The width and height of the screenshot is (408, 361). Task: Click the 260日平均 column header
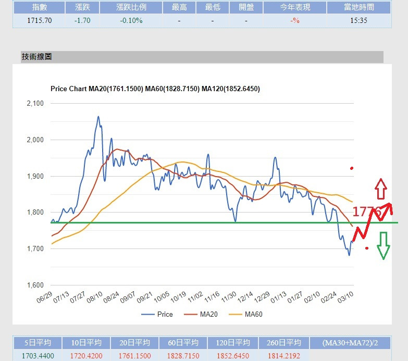[284, 343]
